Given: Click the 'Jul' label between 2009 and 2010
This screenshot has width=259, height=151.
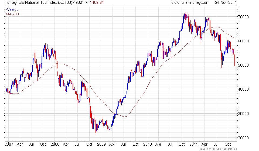Looking at the screenshot, I should 123,145.
